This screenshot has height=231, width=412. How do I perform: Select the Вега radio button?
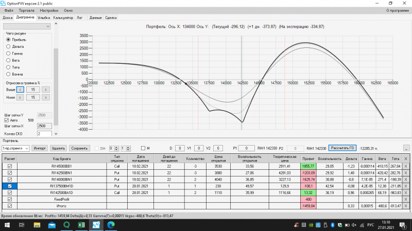point(8,60)
